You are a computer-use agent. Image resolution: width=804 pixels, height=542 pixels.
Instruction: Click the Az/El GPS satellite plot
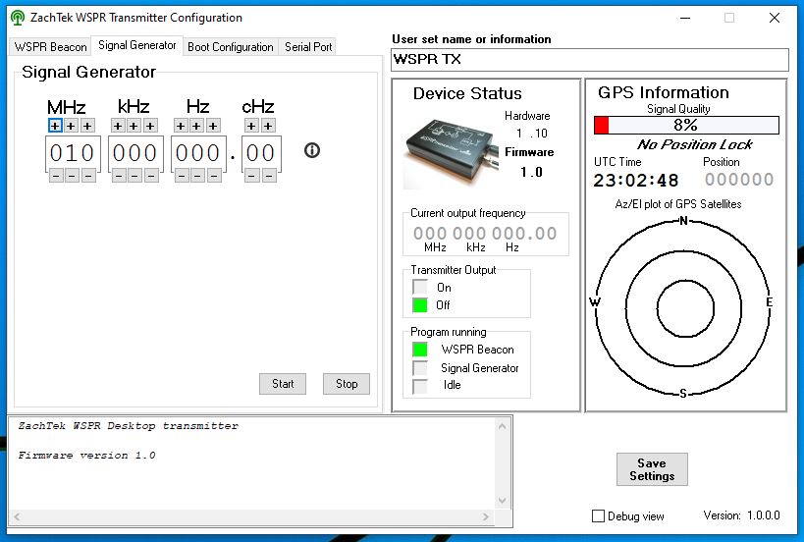pyautogui.click(x=683, y=307)
